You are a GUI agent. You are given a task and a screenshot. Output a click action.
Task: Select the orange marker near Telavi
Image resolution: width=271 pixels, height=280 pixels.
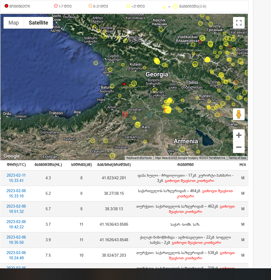point(236,82)
